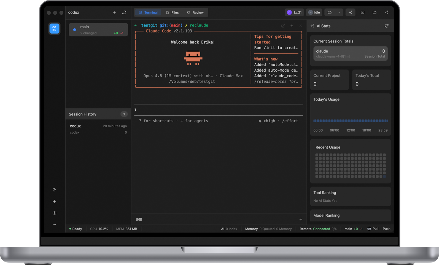Click Today's Usage timeline bar
The image size is (439, 265).
tap(351, 121)
